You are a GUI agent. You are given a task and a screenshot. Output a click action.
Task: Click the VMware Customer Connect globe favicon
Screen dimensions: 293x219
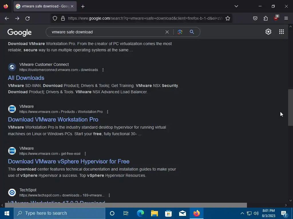12,67
